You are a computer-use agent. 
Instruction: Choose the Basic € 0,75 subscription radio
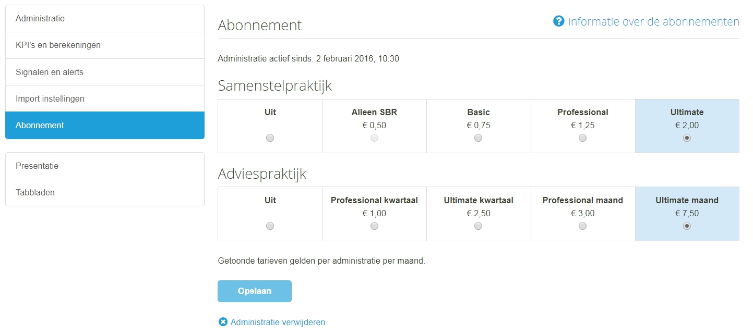(479, 138)
